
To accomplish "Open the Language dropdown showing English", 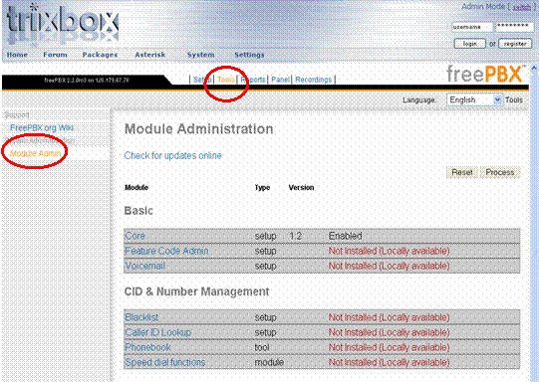I will tap(474, 99).
